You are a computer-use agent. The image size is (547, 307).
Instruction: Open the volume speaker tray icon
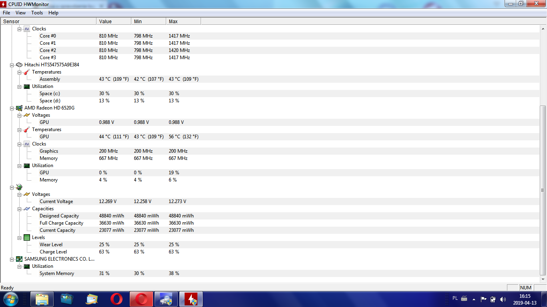coord(503,299)
